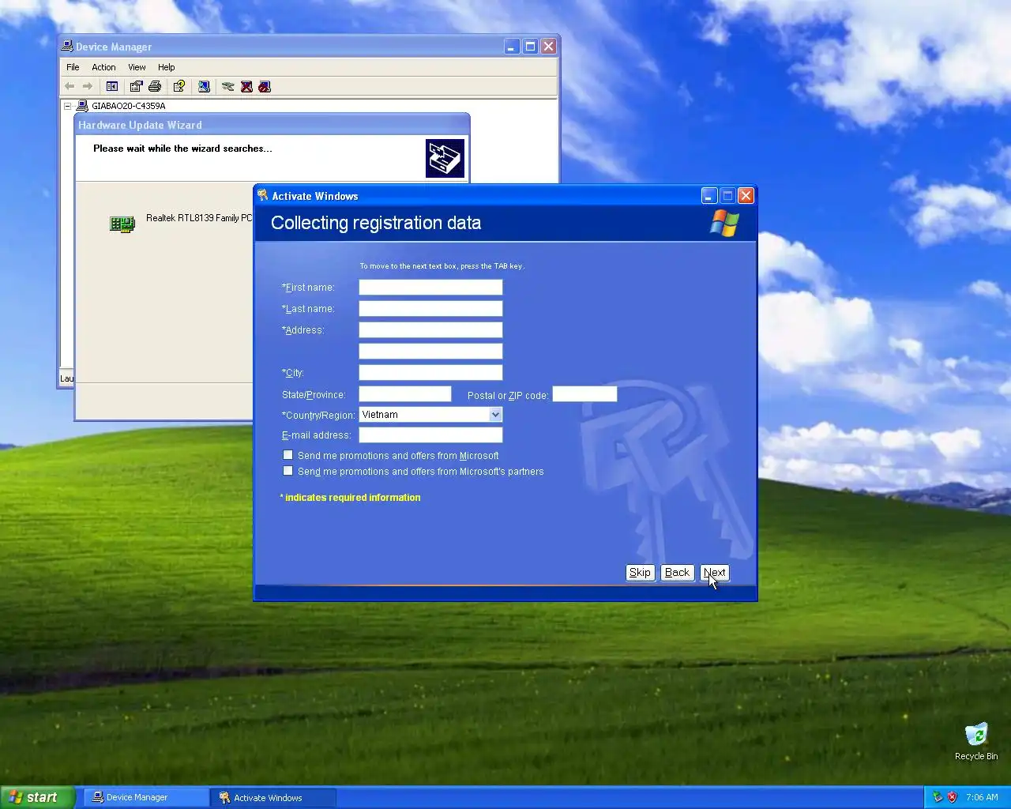The width and height of the screenshot is (1011, 809).
Task: Click the First name input field
Action: click(430, 288)
